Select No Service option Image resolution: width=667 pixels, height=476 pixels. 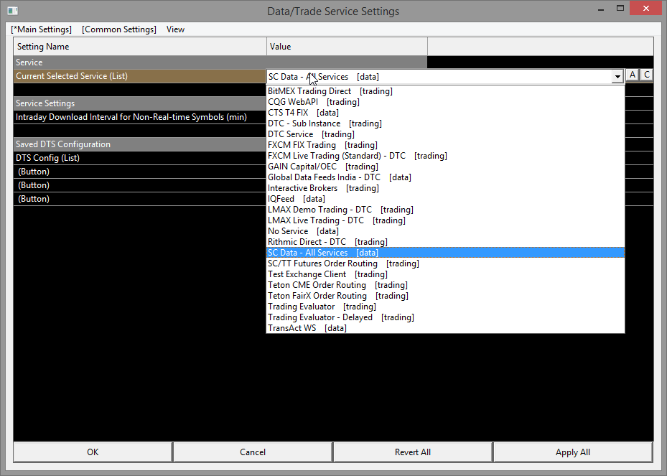pyautogui.click(x=445, y=231)
